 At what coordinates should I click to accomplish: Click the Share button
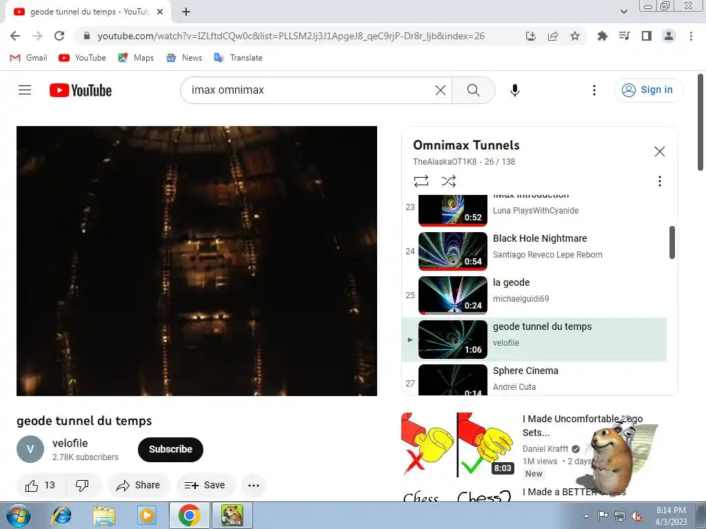coord(139,485)
